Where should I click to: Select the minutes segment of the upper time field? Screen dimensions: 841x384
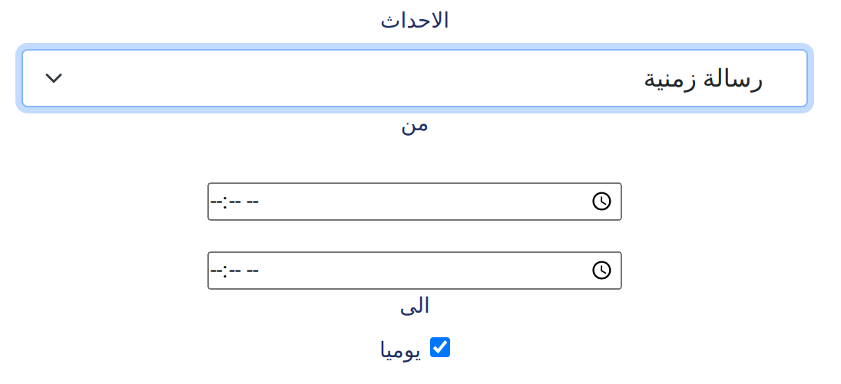[x=235, y=202]
